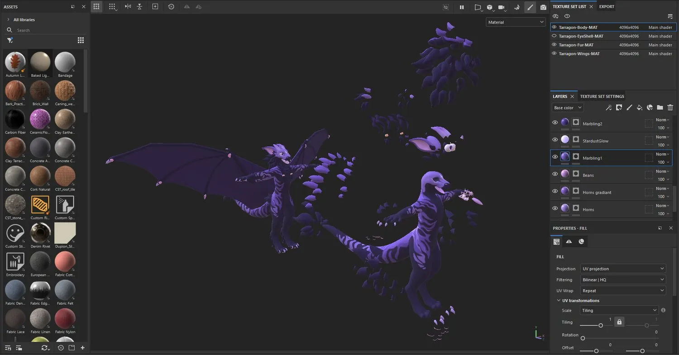
Task: Hide the Marbling2 layer
Action: pos(555,123)
